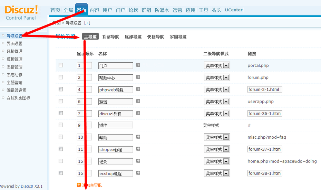Open 菜单样式 dropdown for 记录 row

pyautogui.click(x=217, y=161)
